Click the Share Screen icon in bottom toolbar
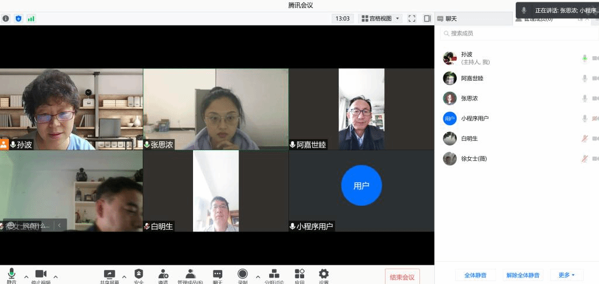This screenshot has width=599, height=284. [109, 274]
